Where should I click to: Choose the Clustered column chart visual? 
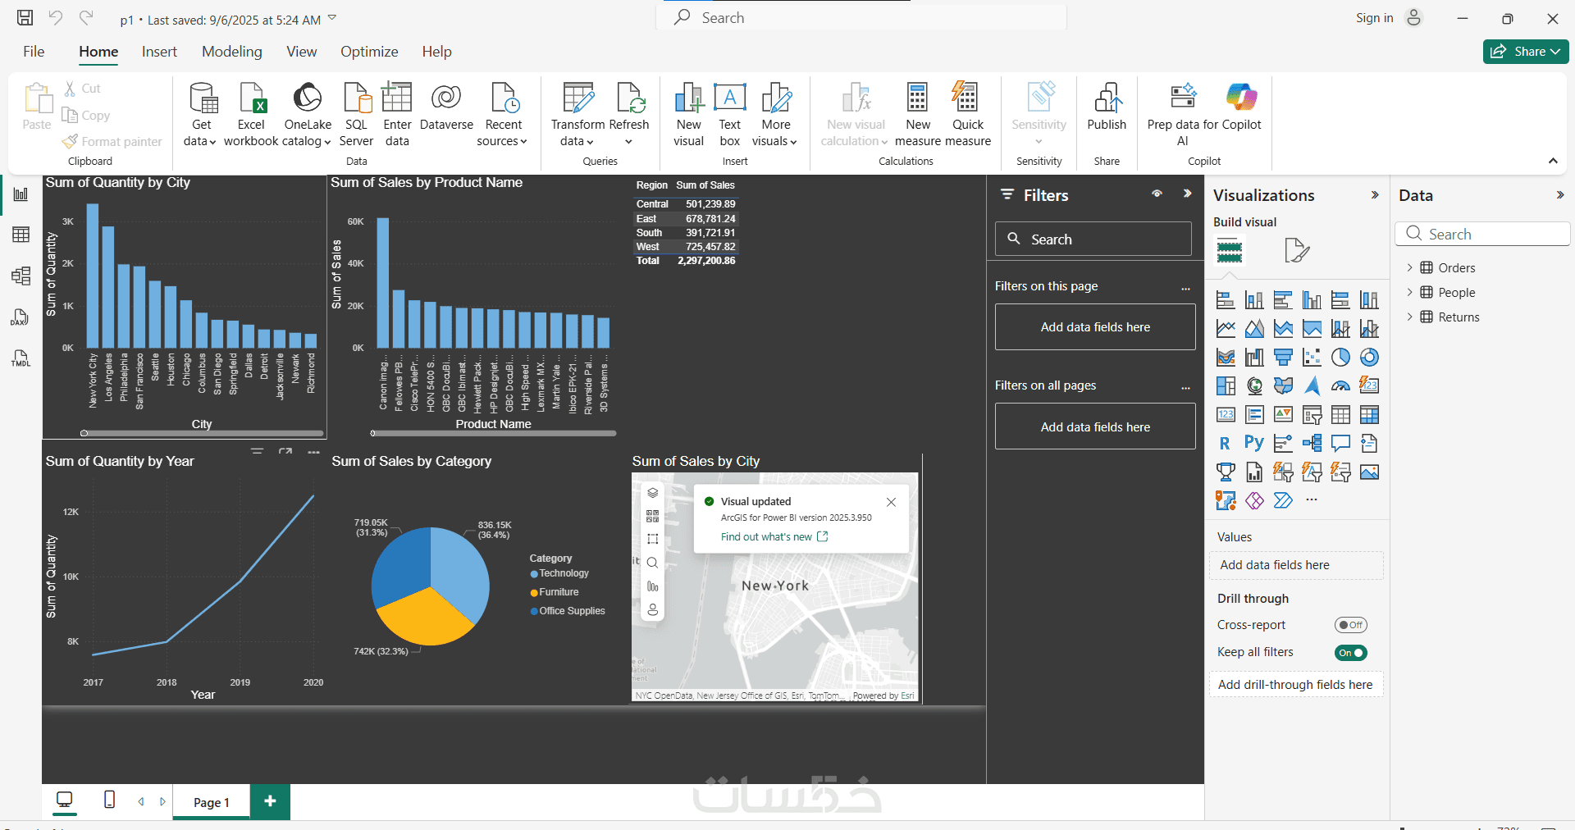coord(1312,300)
